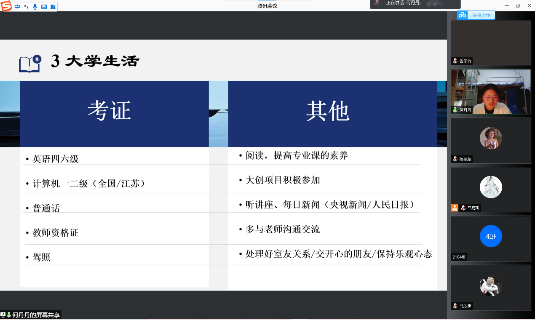Select 陈兼兼's participant avatar
Viewport: 535px width, 320px height.
pyautogui.click(x=491, y=138)
